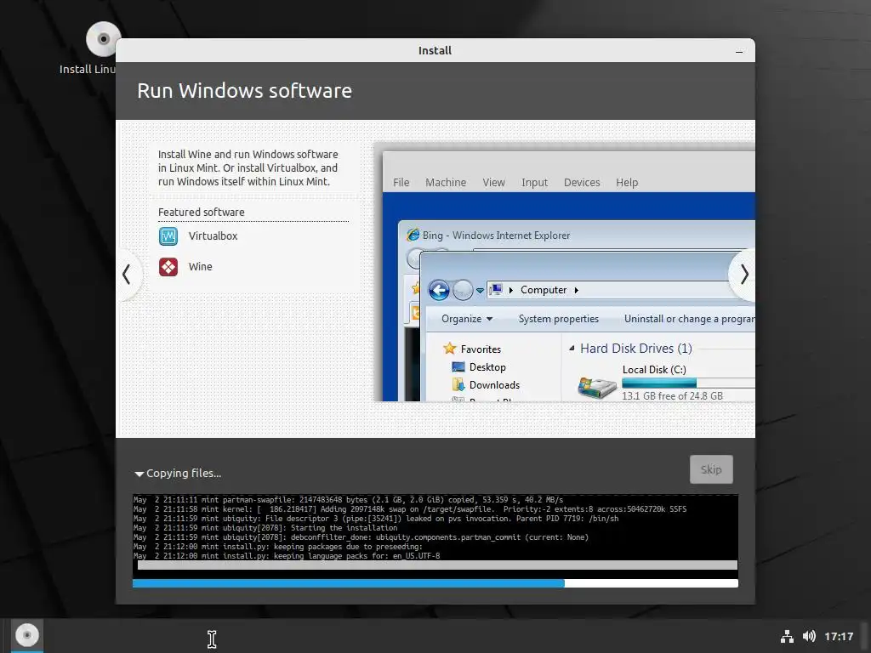Screen dimensions: 871x653
Task: Click the Local Disk (C:) drive icon
Action: (596, 387)
